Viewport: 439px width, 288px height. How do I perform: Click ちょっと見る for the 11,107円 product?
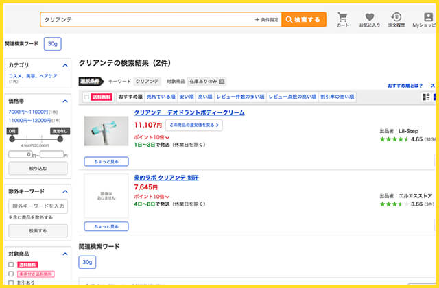tap(106, 162)
